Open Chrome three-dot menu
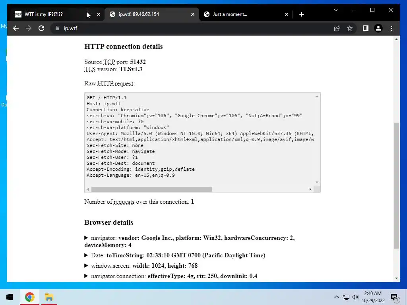The width and height of the screenshot is (407, 305). pyautogui.click(x=391, y=28)
